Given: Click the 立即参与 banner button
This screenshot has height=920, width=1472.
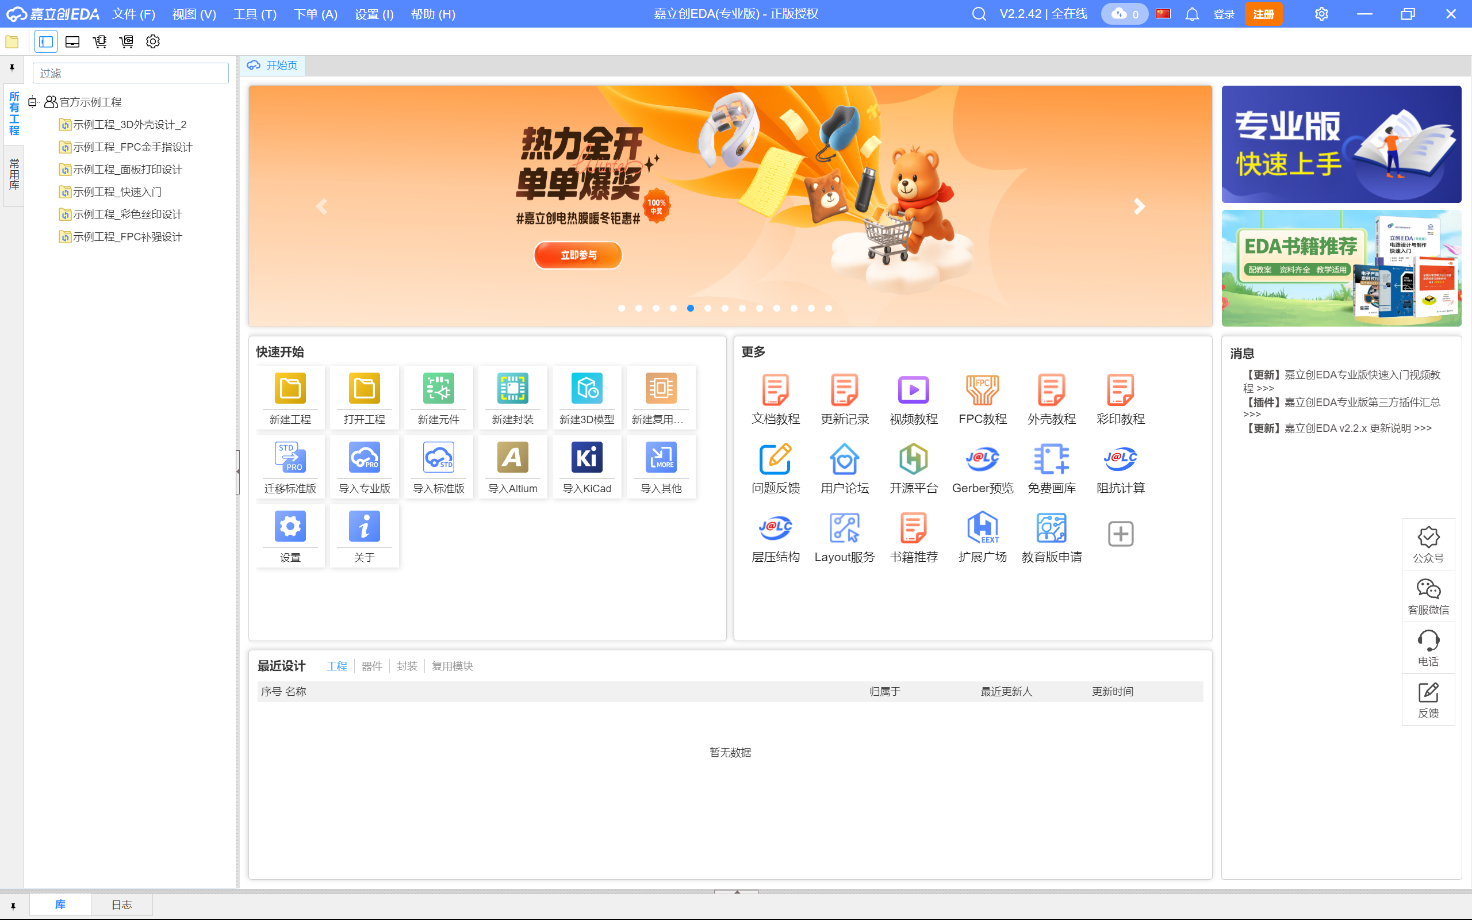Looking at the screenshot, I should click(578, 255).
